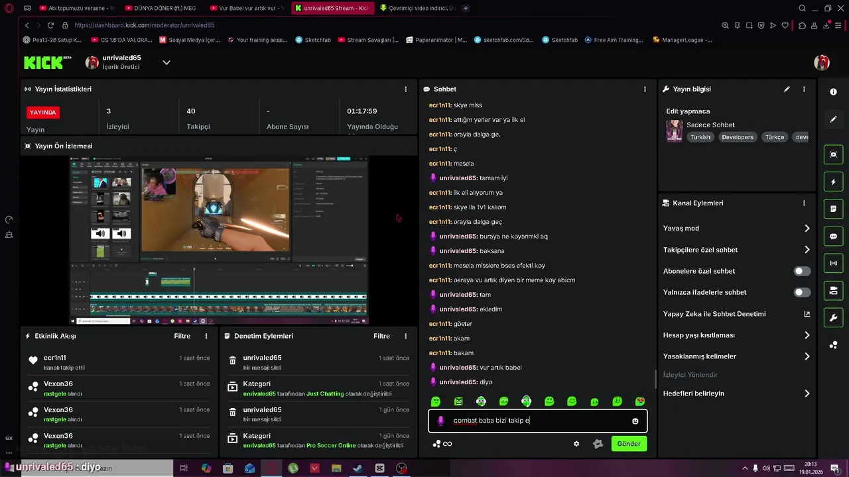Expand Hedefleri belirleyin option
849x477 pixels.
click(807, 394)
